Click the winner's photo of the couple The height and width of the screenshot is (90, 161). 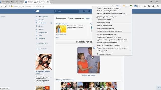tap(89, 60)
